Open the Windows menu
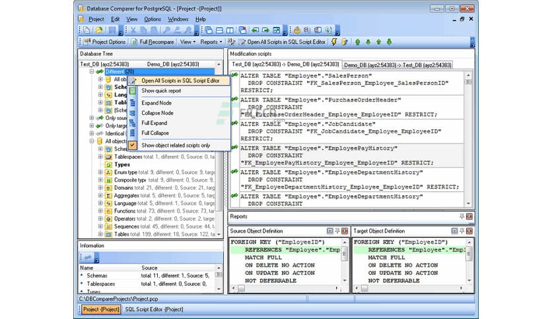The height and width of the screenshot is (319, 552). click(178, 19)
